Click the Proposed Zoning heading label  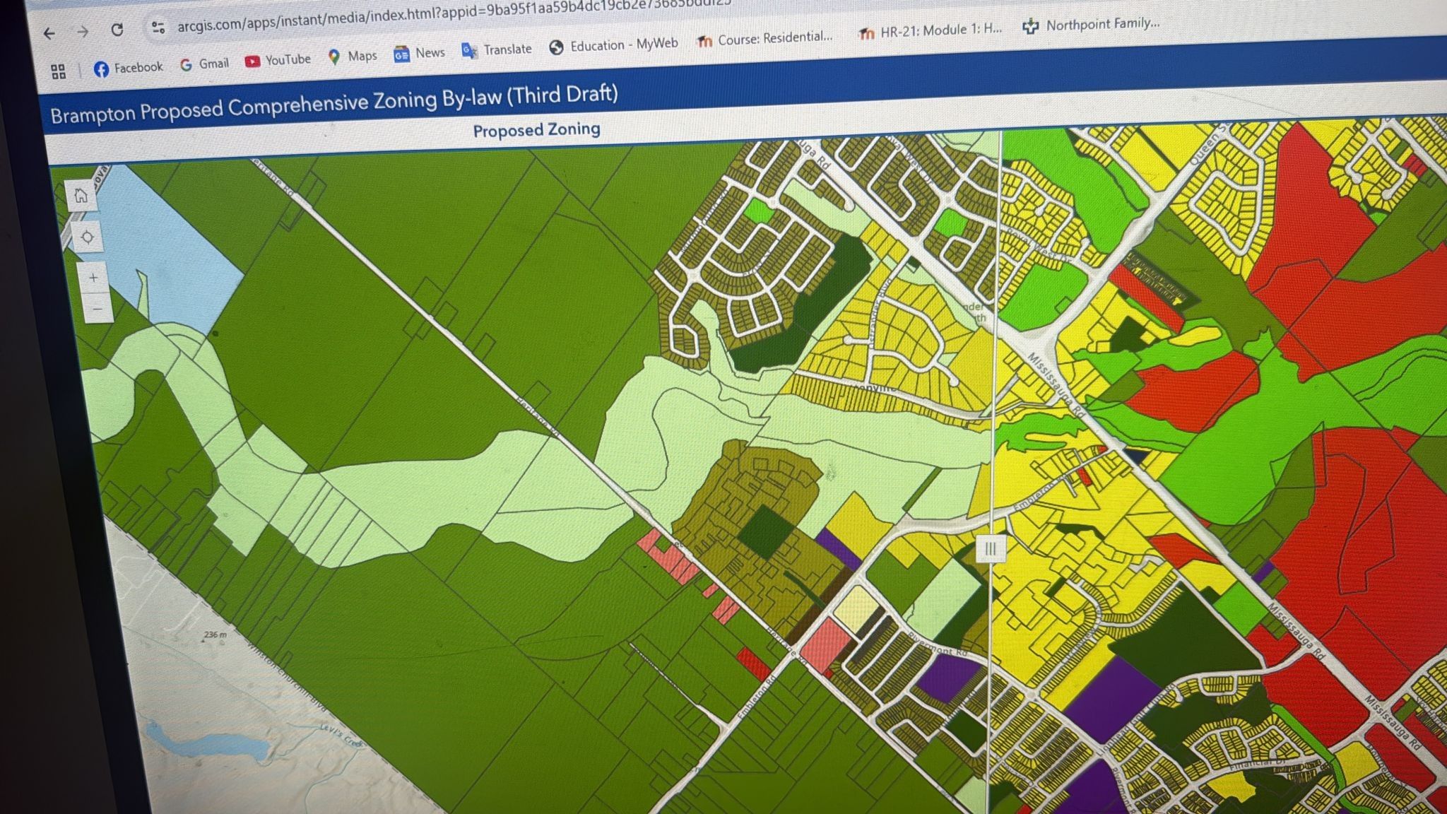pos(536,130)
